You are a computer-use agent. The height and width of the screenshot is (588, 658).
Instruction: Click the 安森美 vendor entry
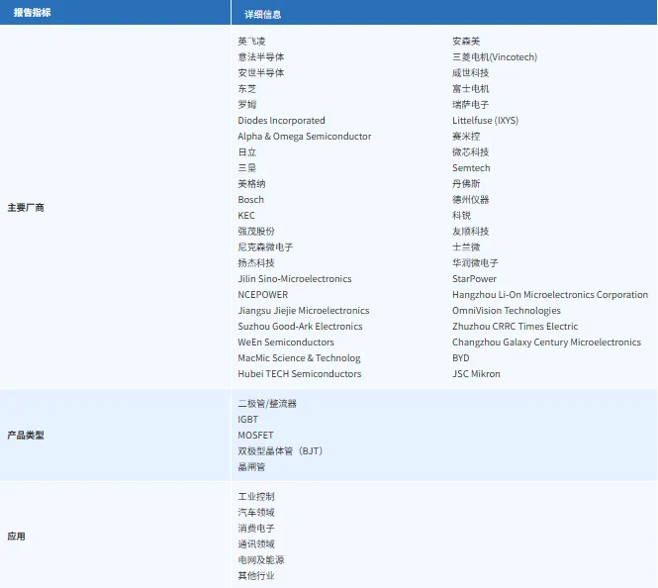pyautogui.click(x=466, y=42)
